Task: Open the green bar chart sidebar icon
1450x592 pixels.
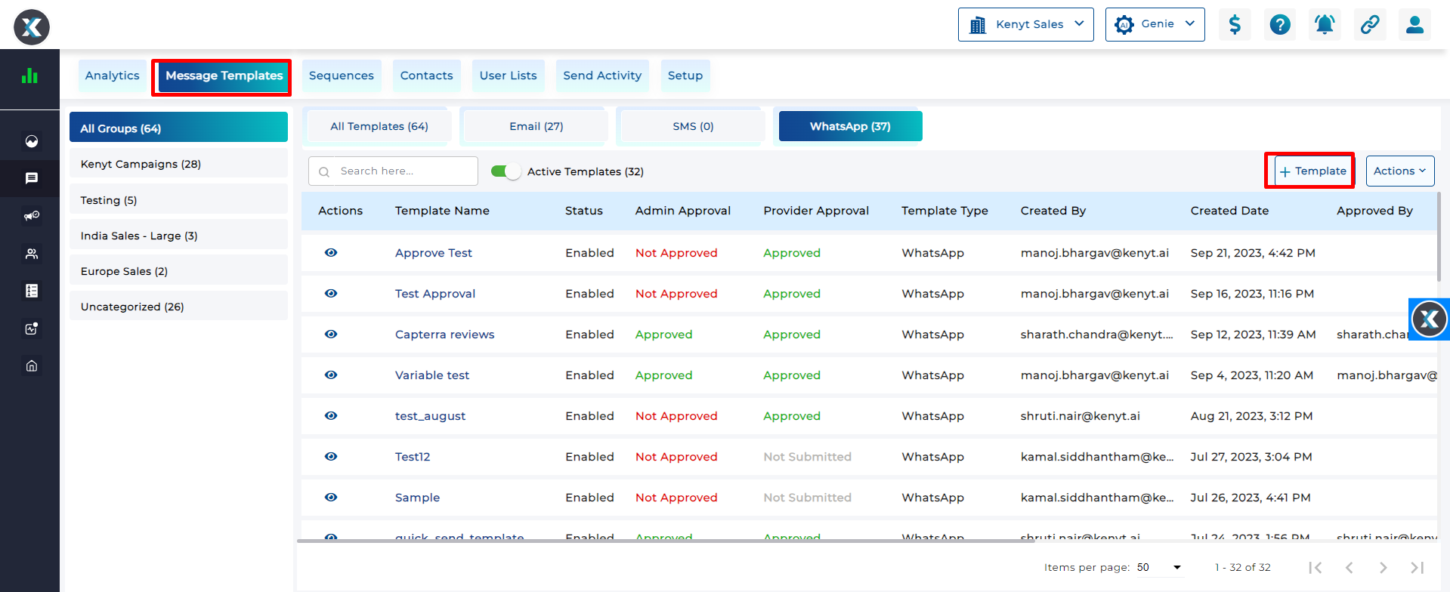Action: pos(29,76)
